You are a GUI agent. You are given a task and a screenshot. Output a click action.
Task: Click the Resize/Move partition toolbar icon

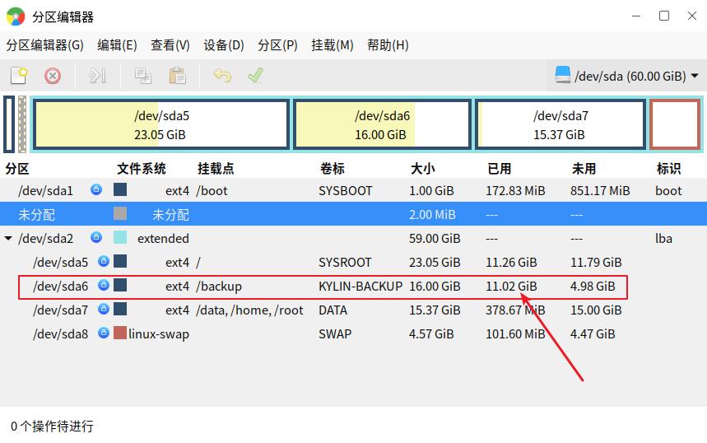point(97,75)
